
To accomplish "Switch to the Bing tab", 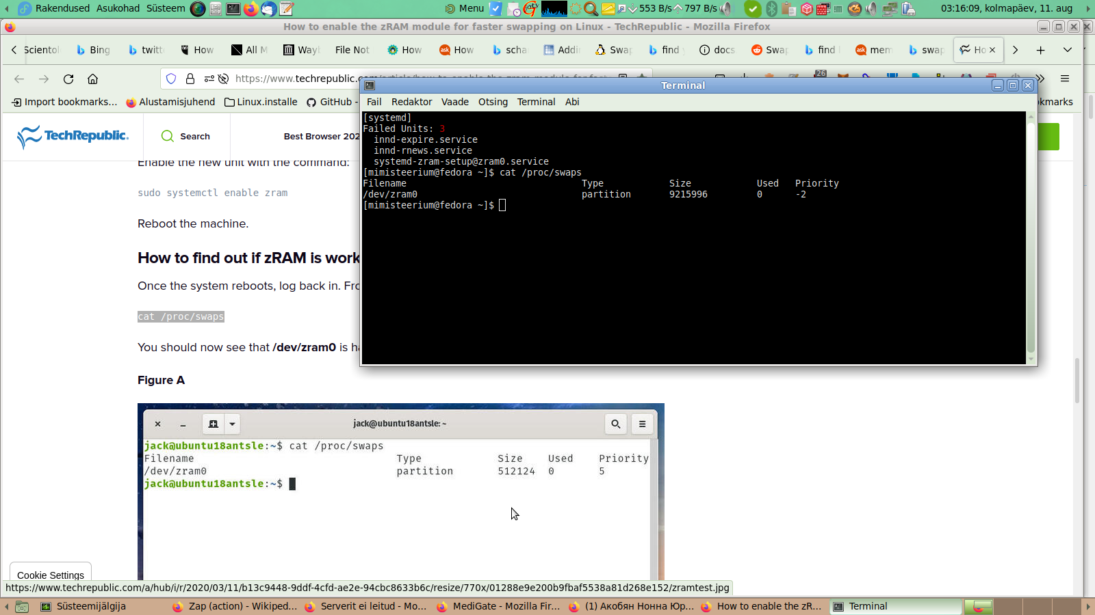I will [x=93, y=50].
